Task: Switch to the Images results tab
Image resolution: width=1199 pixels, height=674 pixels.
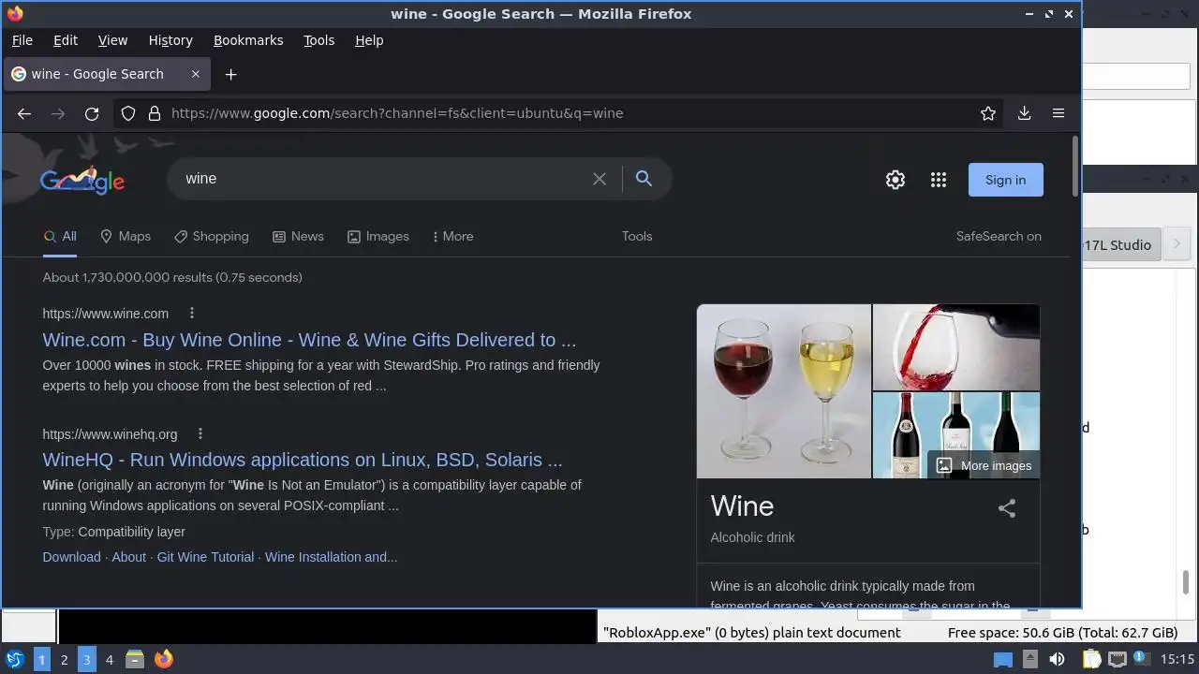Action: click(378, 237)
